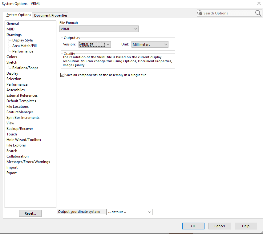Select Collaboration option
This screenshot has height=234, width=263.
(x=18, y=156)
